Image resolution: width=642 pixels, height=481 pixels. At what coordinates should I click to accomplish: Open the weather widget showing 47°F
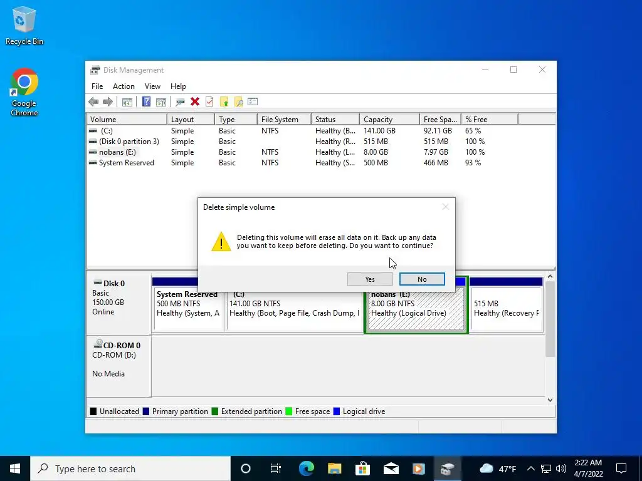coord(498,468)
